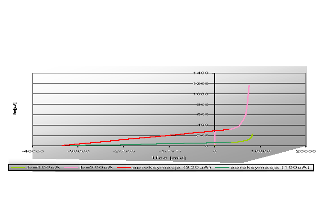Image resolution: width=324 pixels, height=219 pixels.
Task: Click the -20000 x-axis tick label
Action: pos(123,151)
